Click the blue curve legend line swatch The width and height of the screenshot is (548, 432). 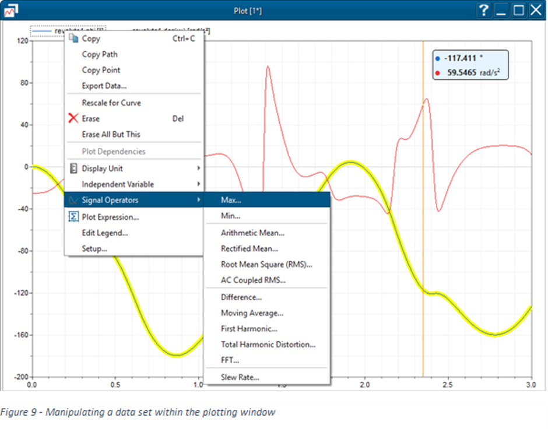(42, 31)
